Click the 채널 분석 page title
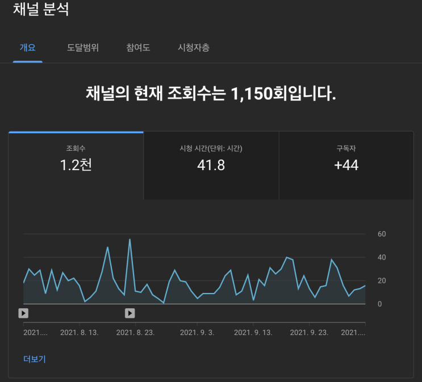Viewport: 422px width, 382px height. click(x=41, y=9)
